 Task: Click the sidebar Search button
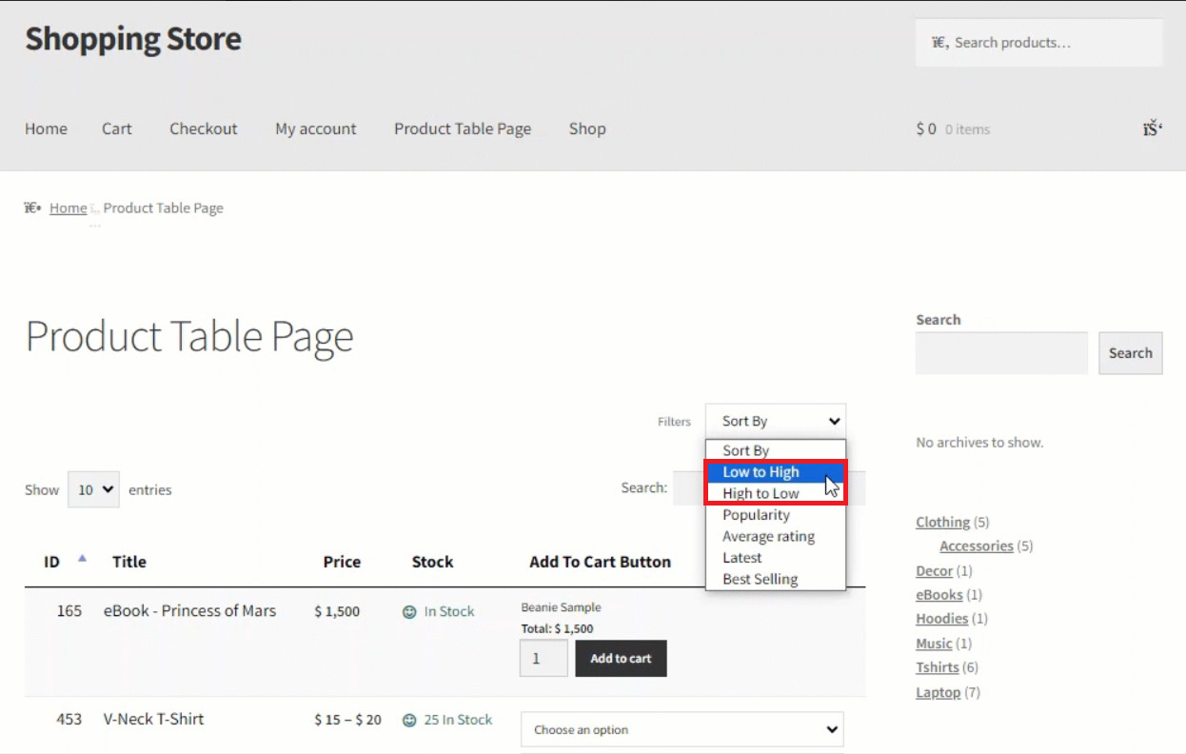coord(1130,353)
